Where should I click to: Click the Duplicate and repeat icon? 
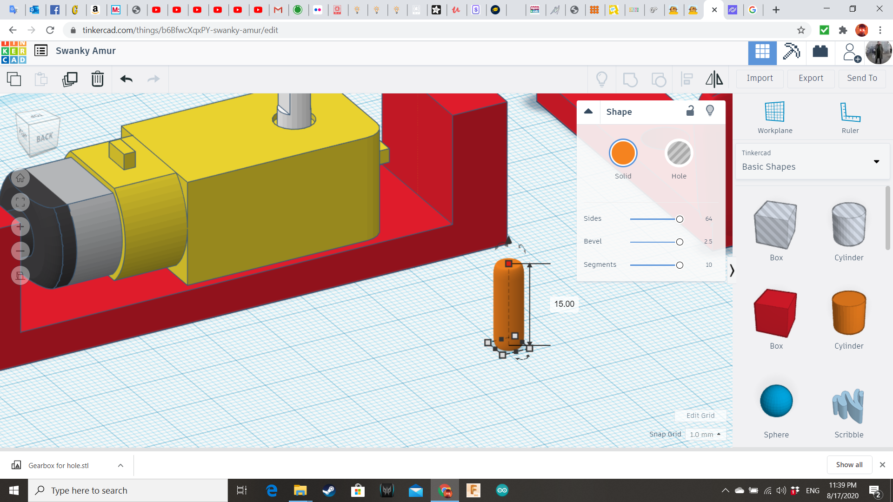[x=70, y=79]
